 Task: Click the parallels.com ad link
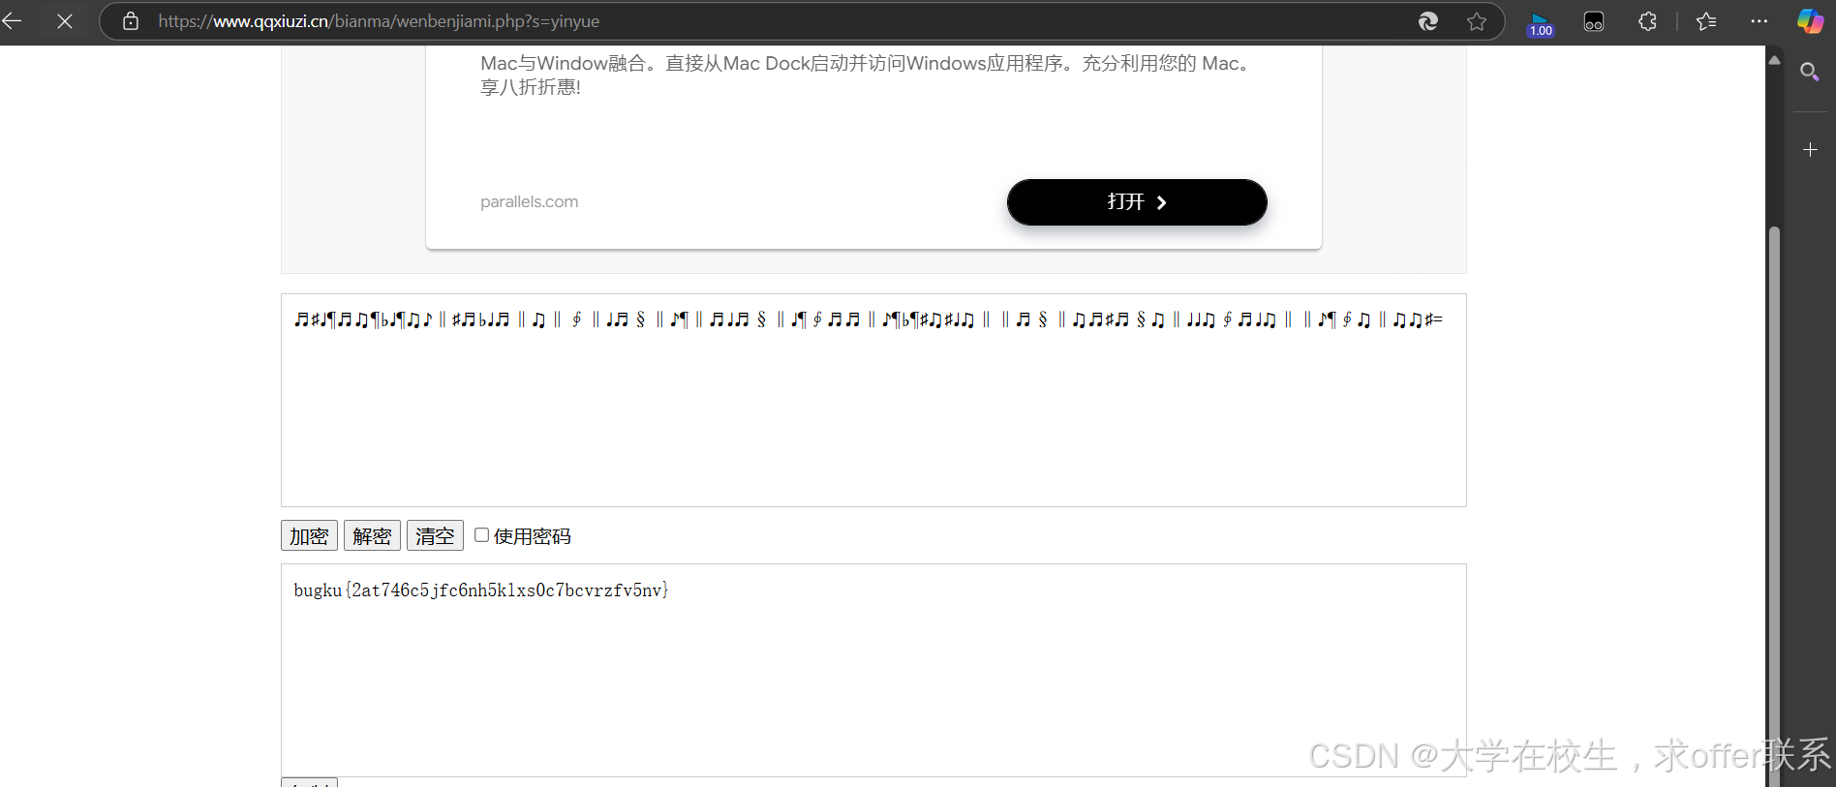tap(529, 201)
